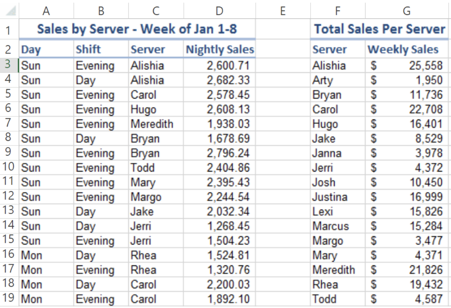
Task: Select weekly sales value 22,708
Action: pyautogui.click(x=407, y=110)
